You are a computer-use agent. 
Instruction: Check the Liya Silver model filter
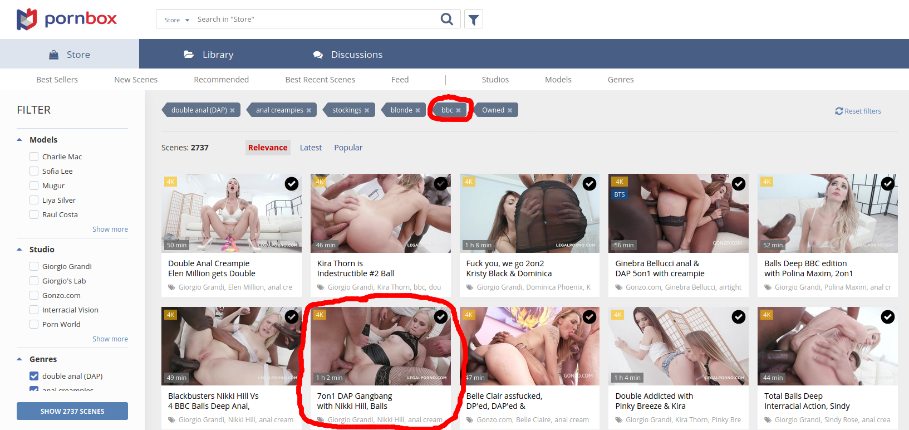coord(34,200)
